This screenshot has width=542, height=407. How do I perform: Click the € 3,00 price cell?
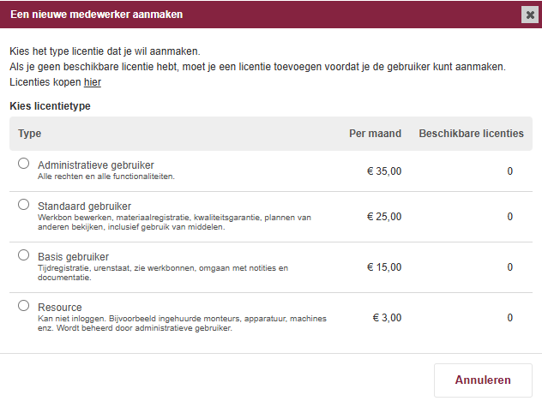pos(387,318)
